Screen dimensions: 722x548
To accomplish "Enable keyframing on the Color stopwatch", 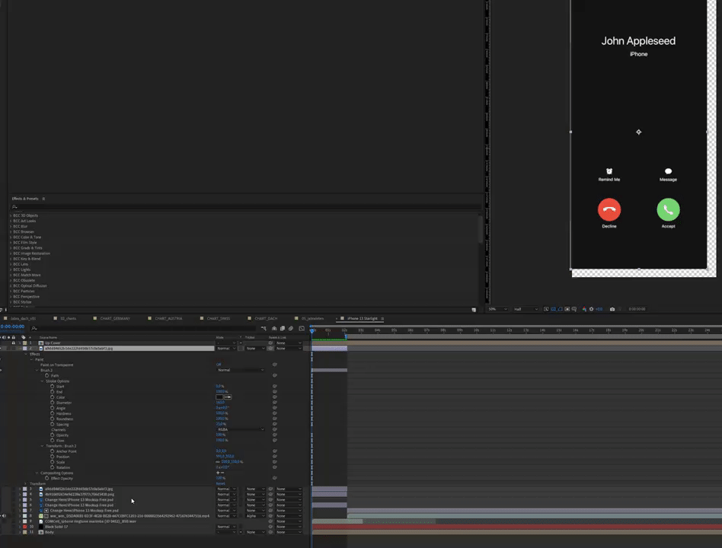I will 53,397.
